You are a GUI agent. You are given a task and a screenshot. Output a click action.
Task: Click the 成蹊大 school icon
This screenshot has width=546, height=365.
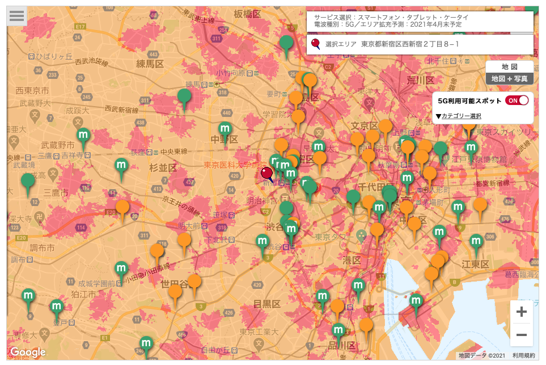(78, 122)
